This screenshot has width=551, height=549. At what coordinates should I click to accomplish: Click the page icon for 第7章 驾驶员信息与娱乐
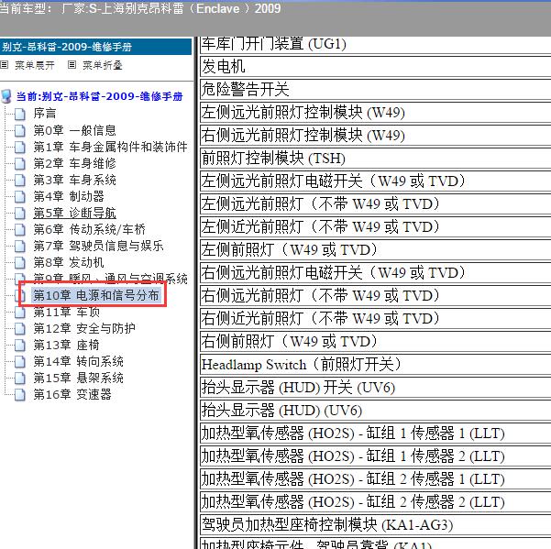coord(20,246)
